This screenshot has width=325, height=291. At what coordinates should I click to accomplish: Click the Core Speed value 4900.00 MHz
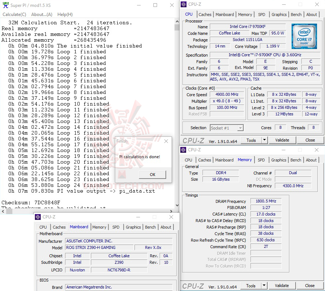(x=227, y=94)
